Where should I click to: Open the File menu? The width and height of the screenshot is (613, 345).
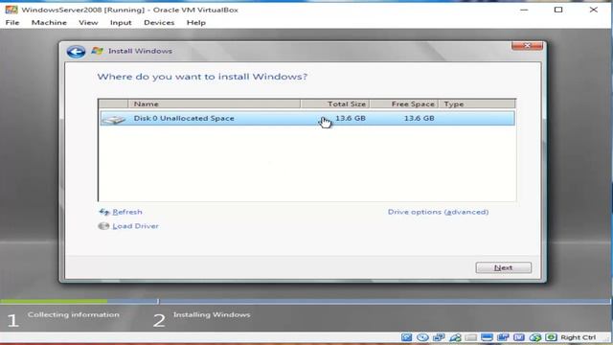(x=12, y=23)
